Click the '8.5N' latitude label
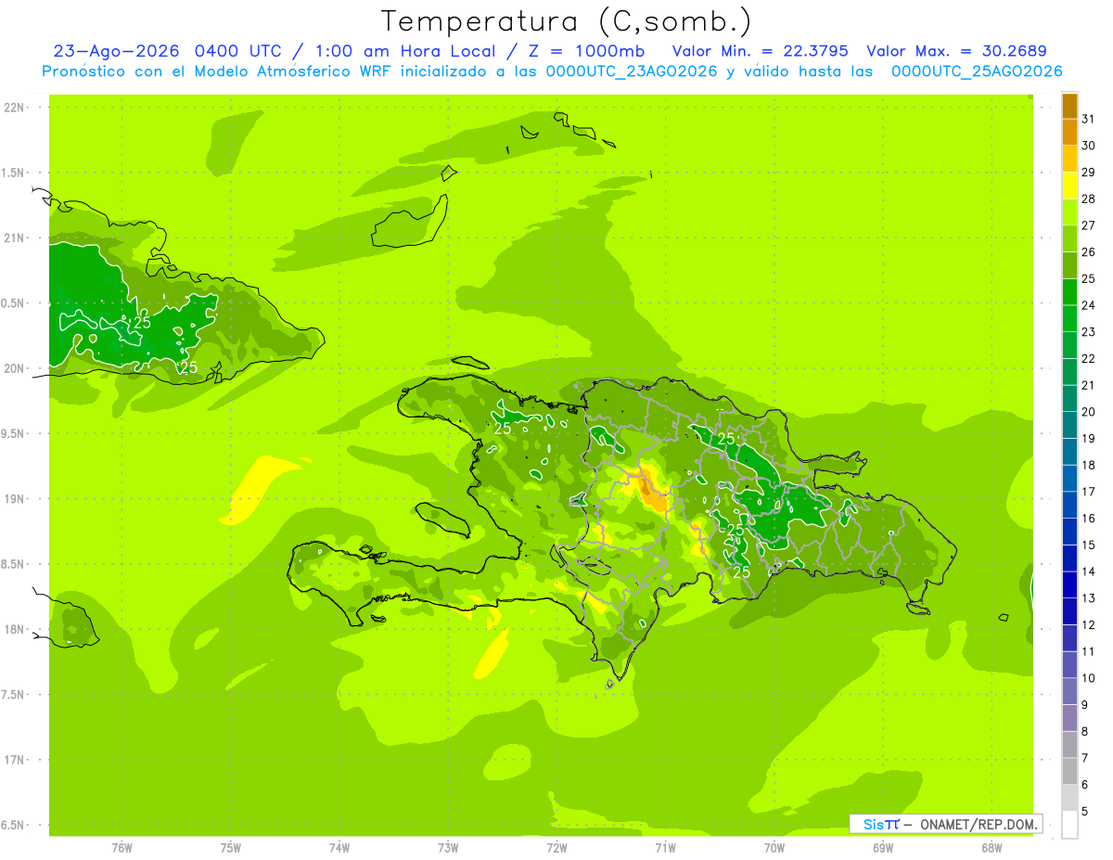Viewport: 1113px width, 860px height. (x=14, y=565)
